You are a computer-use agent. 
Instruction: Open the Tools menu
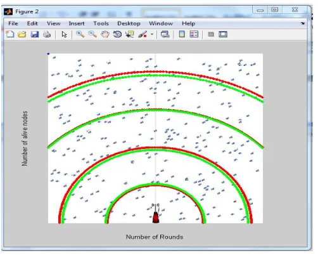coord(101,23)
